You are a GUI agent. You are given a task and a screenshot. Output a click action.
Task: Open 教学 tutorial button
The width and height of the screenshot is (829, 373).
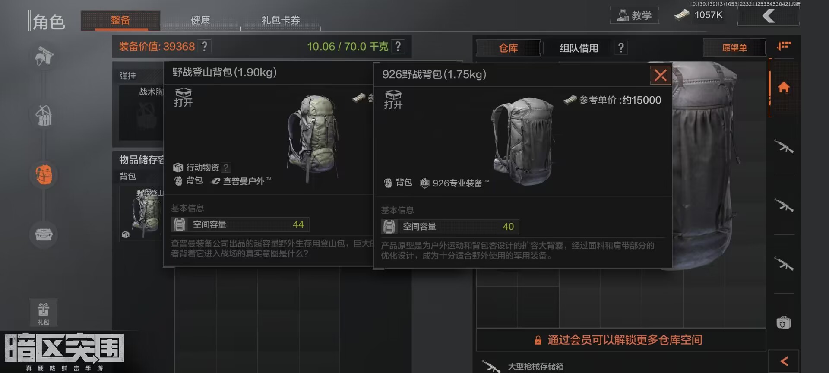click(x=634, y=15)
